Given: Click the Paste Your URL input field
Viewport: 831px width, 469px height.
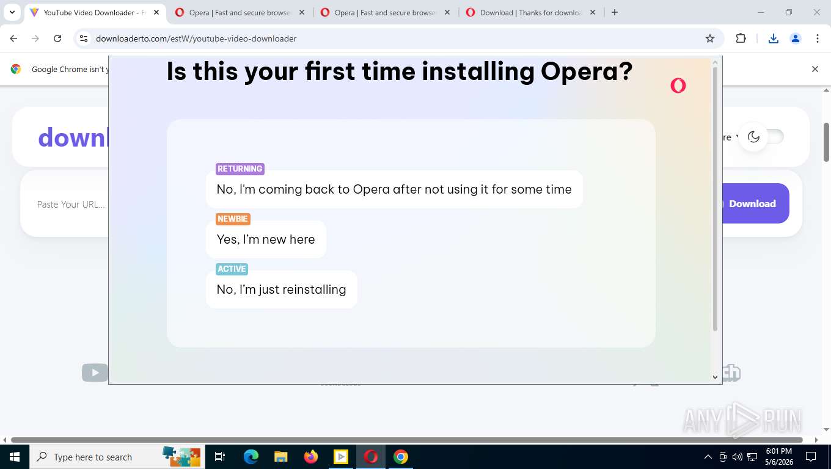Looking at the screenshot, I should 71,204.
